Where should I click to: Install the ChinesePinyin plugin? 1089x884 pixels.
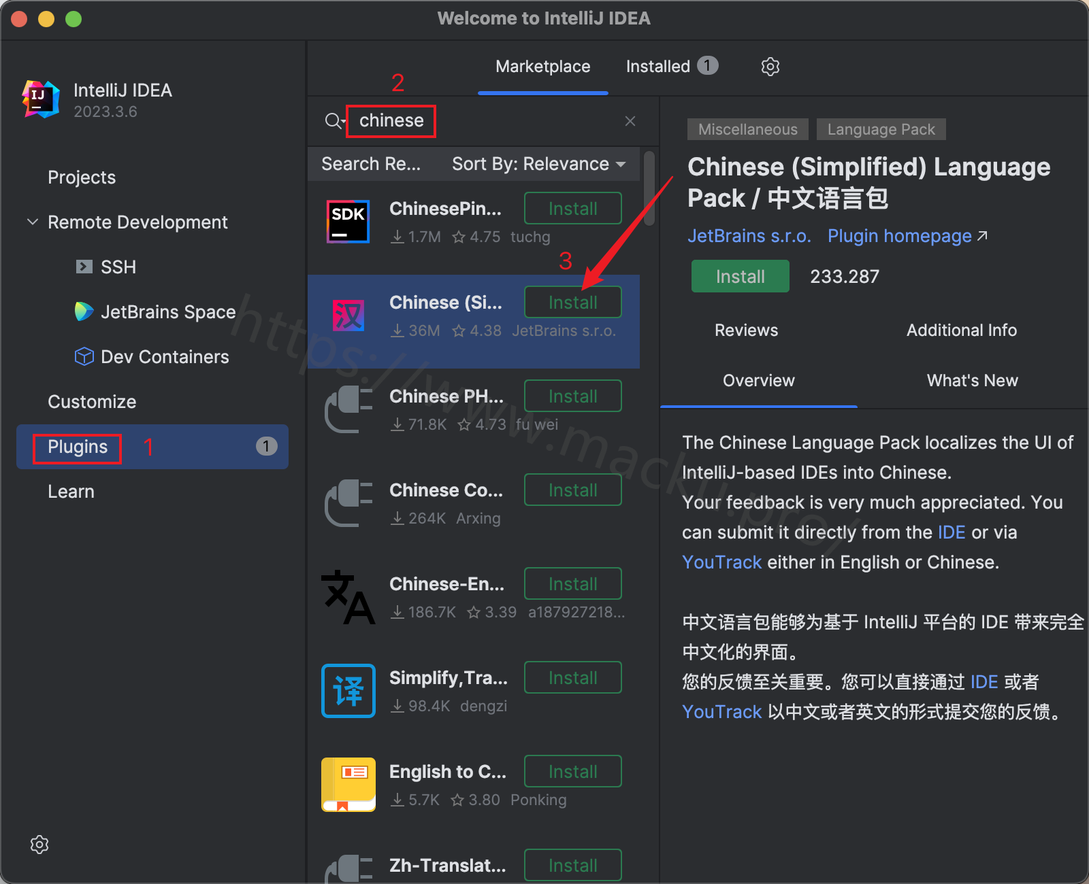572,208
